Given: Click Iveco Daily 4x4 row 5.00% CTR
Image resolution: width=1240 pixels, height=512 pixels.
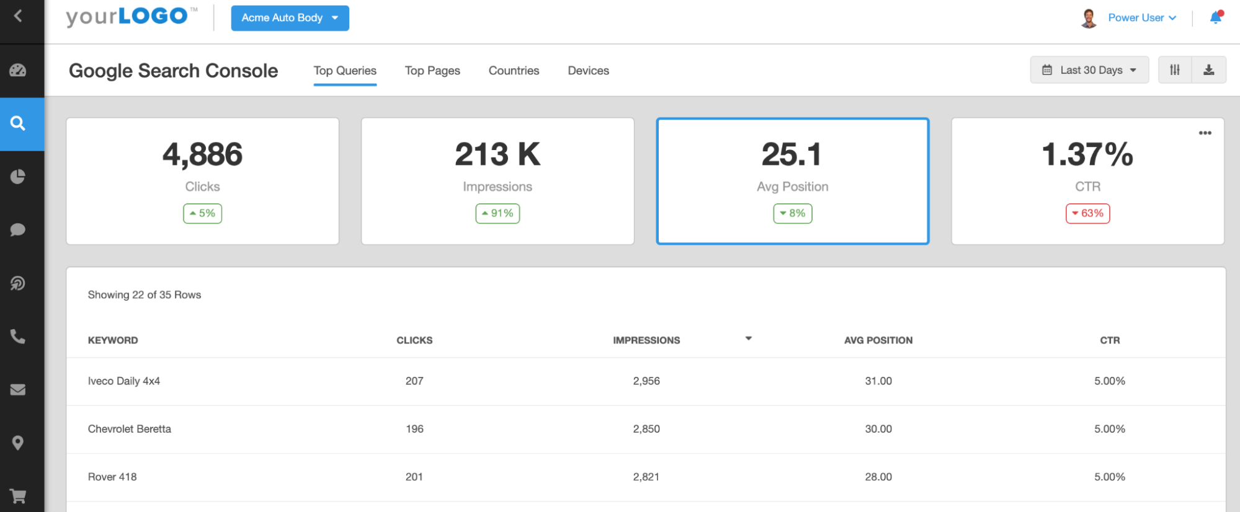Looking at the screenshot, I should coord(1110,381).
